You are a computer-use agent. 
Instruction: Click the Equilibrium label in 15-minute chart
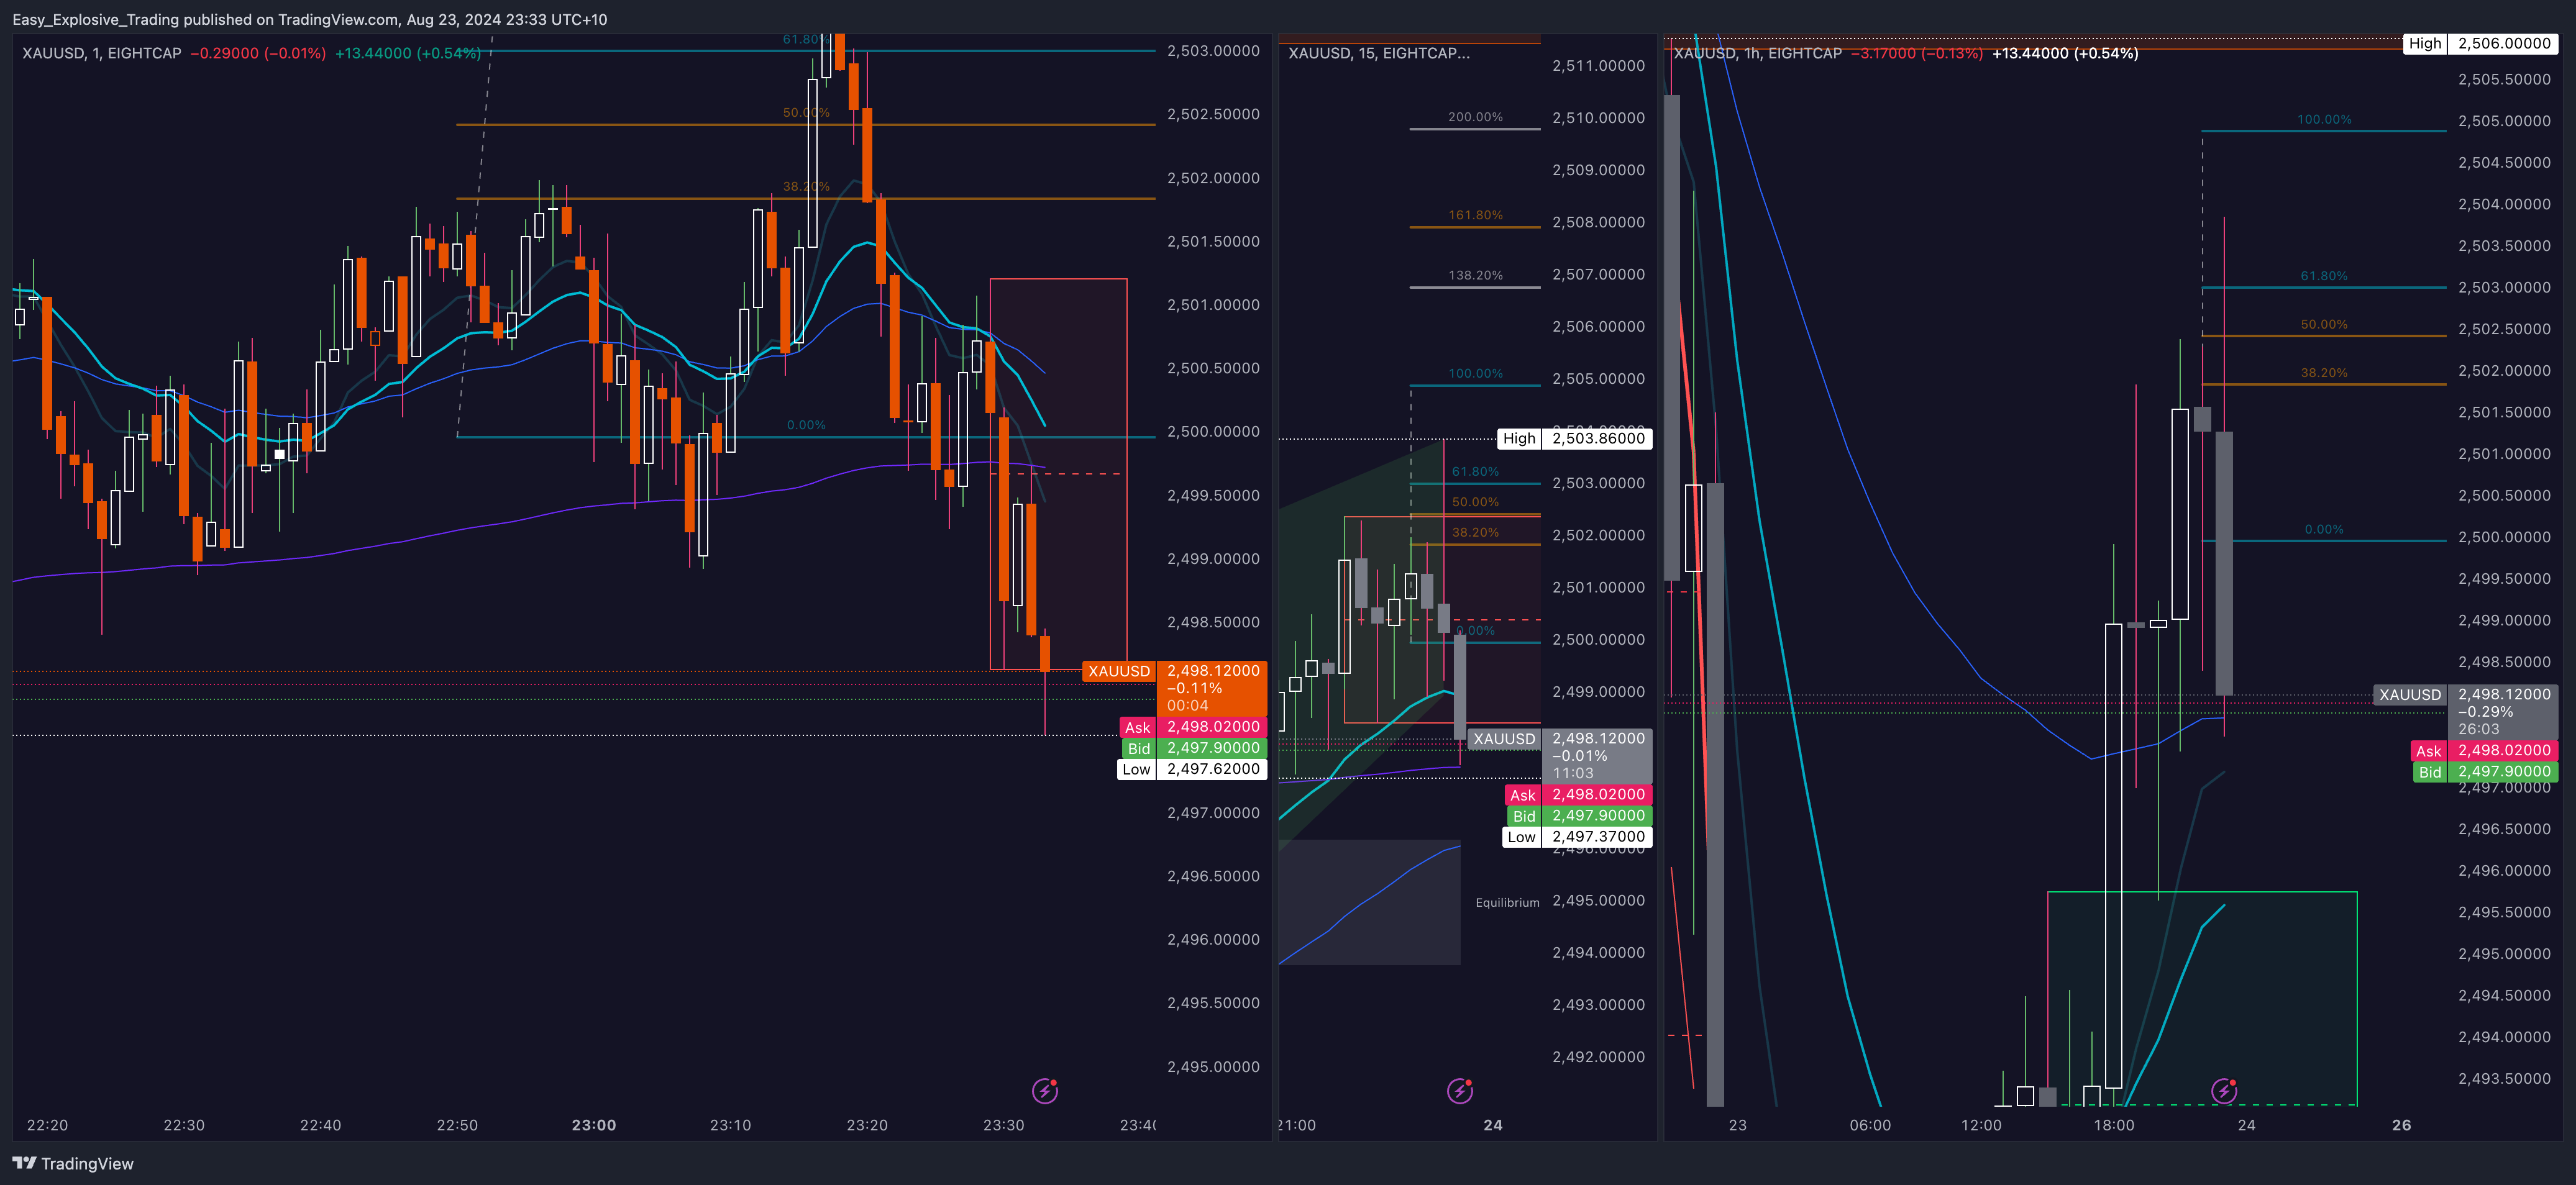click(x=1507, y=903)
